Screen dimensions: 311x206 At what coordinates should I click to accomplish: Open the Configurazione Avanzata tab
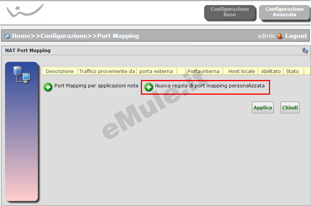click(x=284, y=12)
